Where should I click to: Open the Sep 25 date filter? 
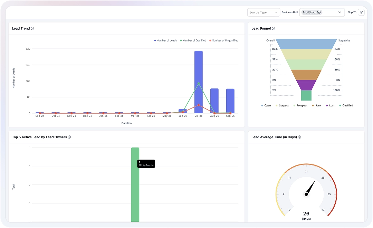click(352, 12)
